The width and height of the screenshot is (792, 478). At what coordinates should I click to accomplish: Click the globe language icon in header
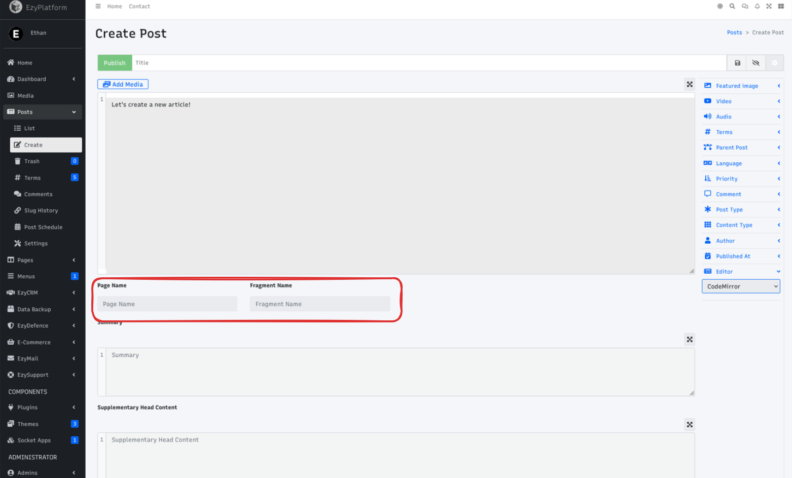720,7
